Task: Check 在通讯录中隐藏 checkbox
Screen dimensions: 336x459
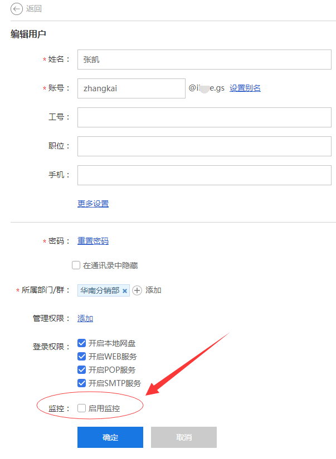Action: click(76, 265)
